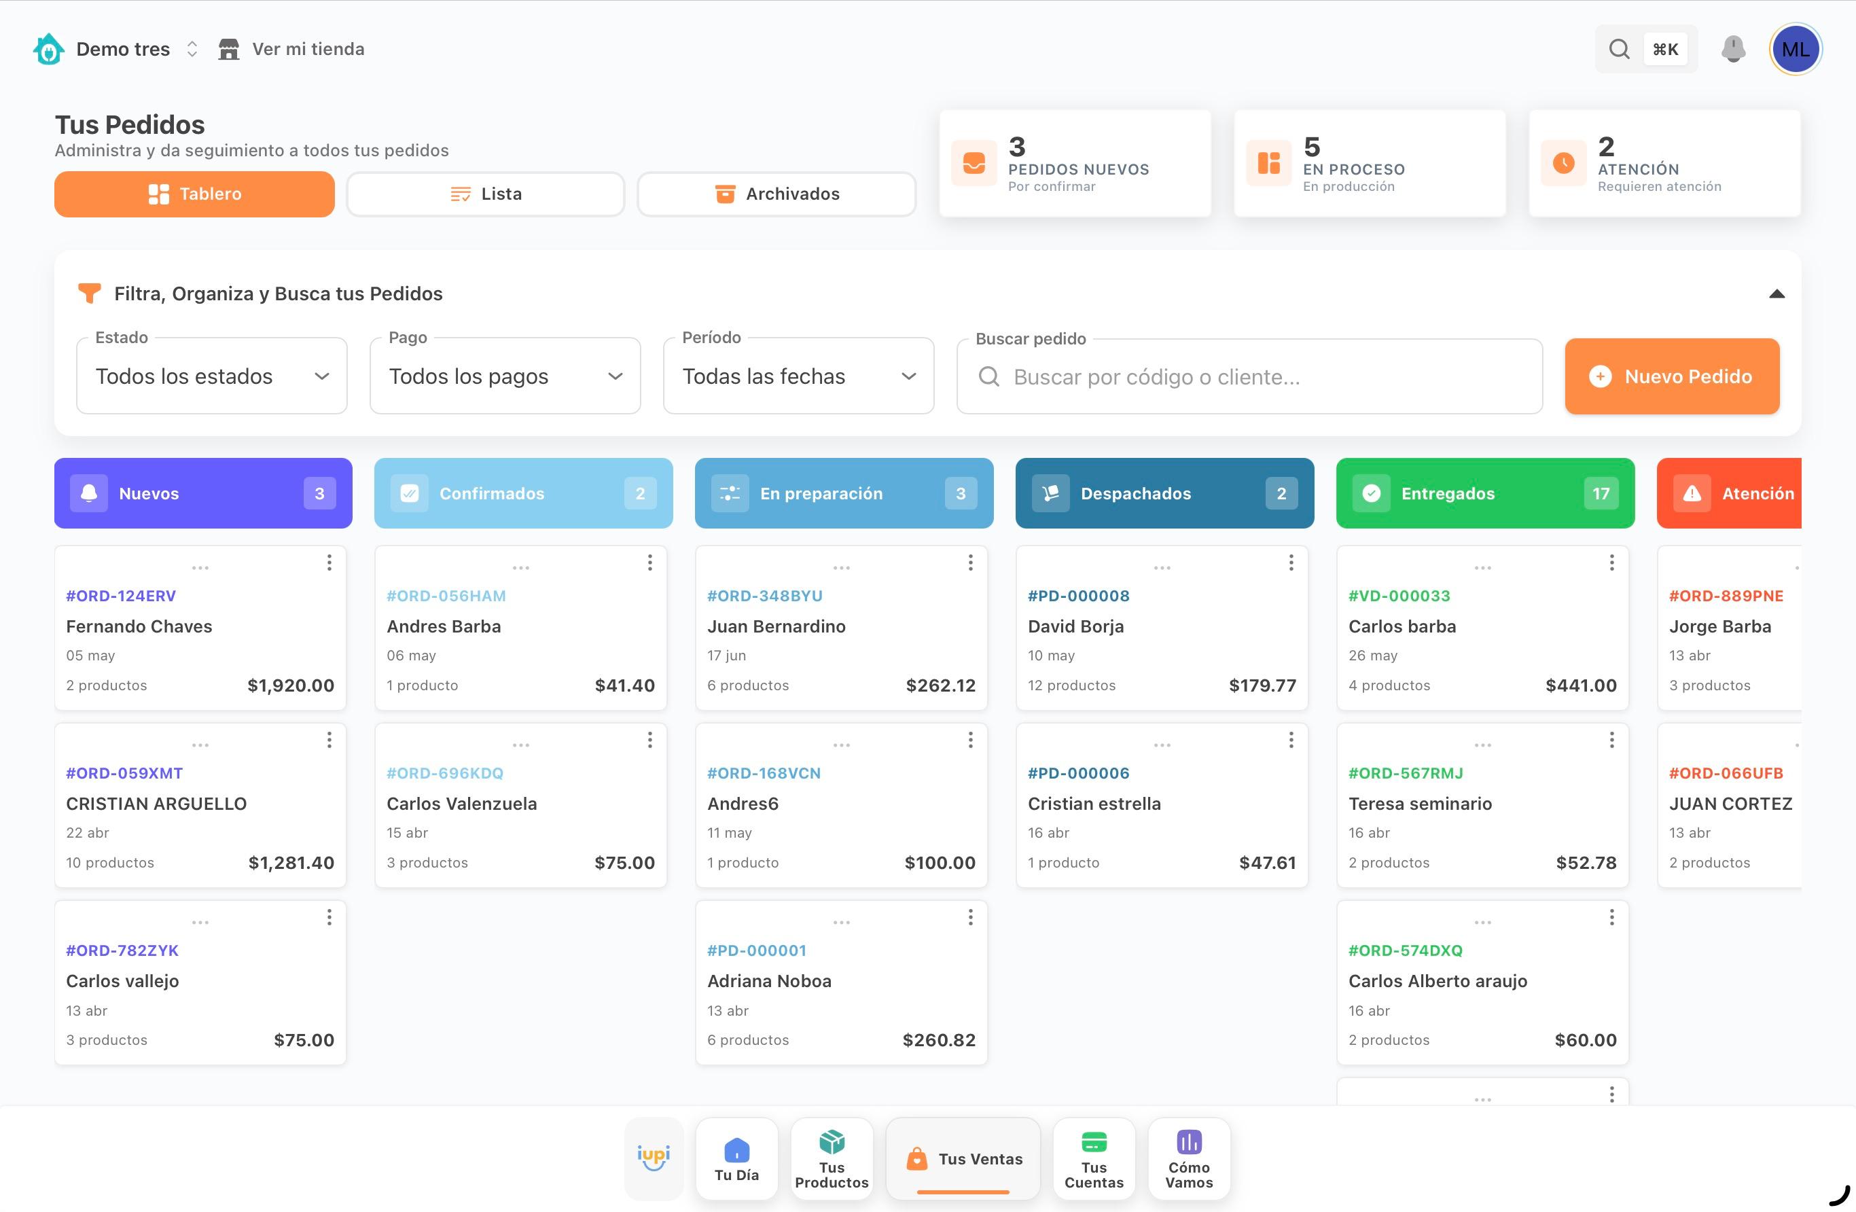Switch to the Lista view

485,194
